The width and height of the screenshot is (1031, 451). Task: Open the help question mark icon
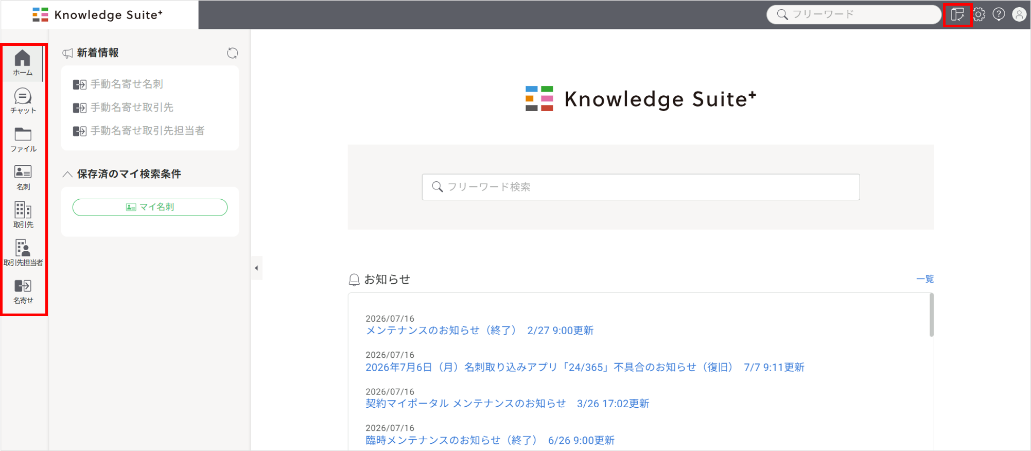point(999,14)
